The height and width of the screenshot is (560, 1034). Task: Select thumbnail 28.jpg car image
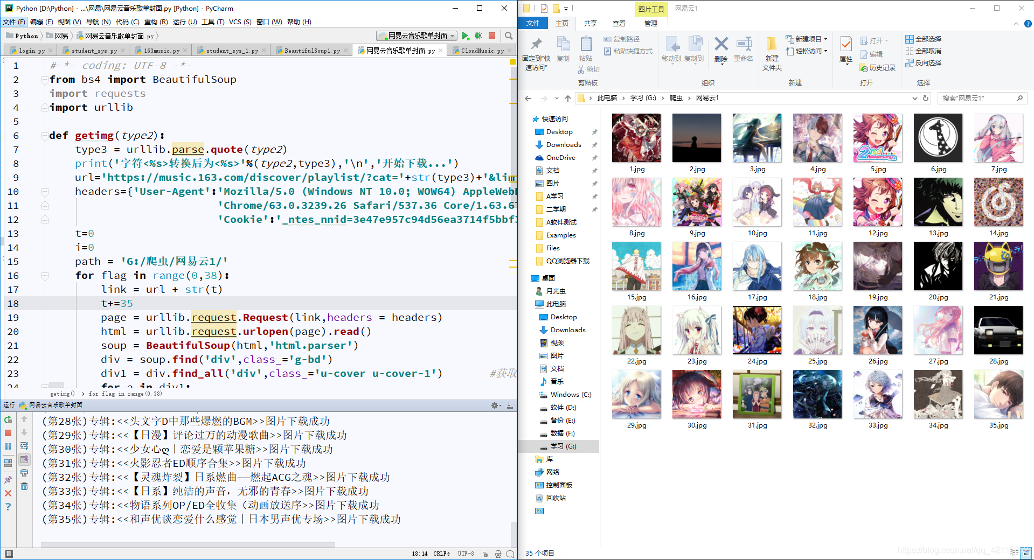(x=998, y=335)
